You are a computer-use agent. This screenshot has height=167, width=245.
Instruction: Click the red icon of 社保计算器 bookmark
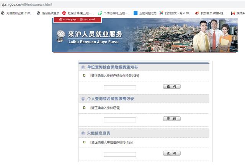click(64, 13)
